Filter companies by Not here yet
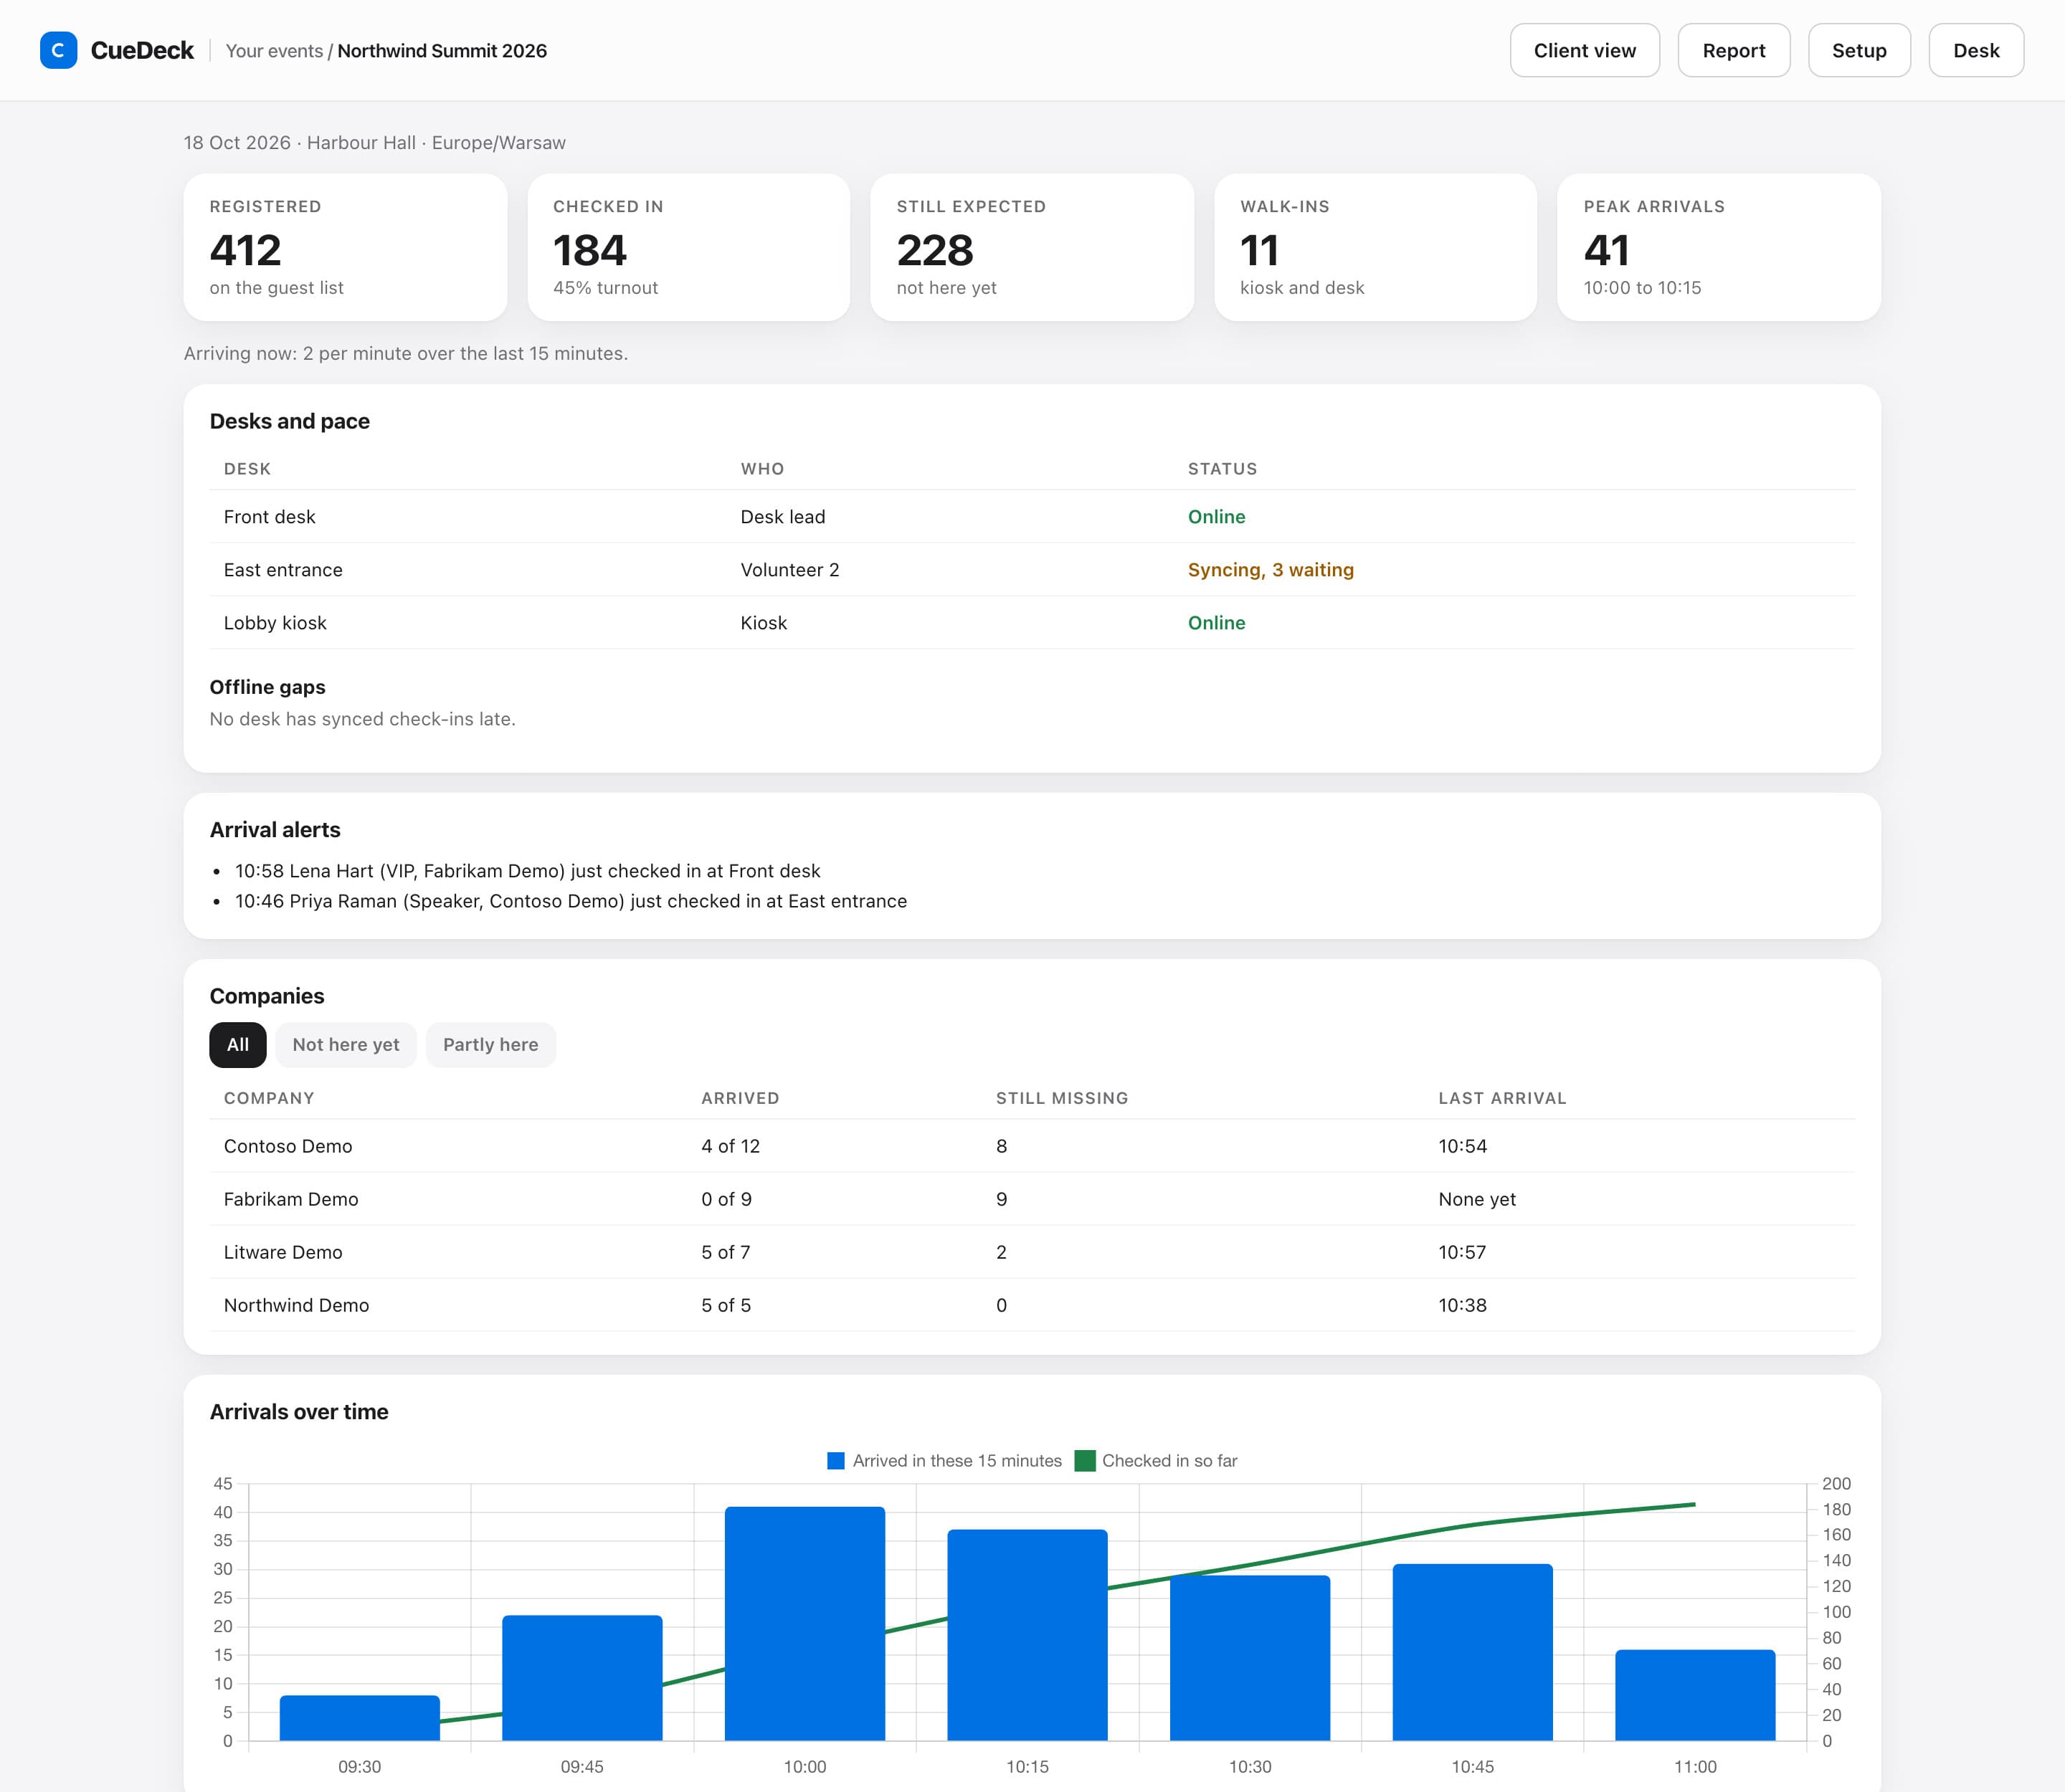 point(346,1044)
